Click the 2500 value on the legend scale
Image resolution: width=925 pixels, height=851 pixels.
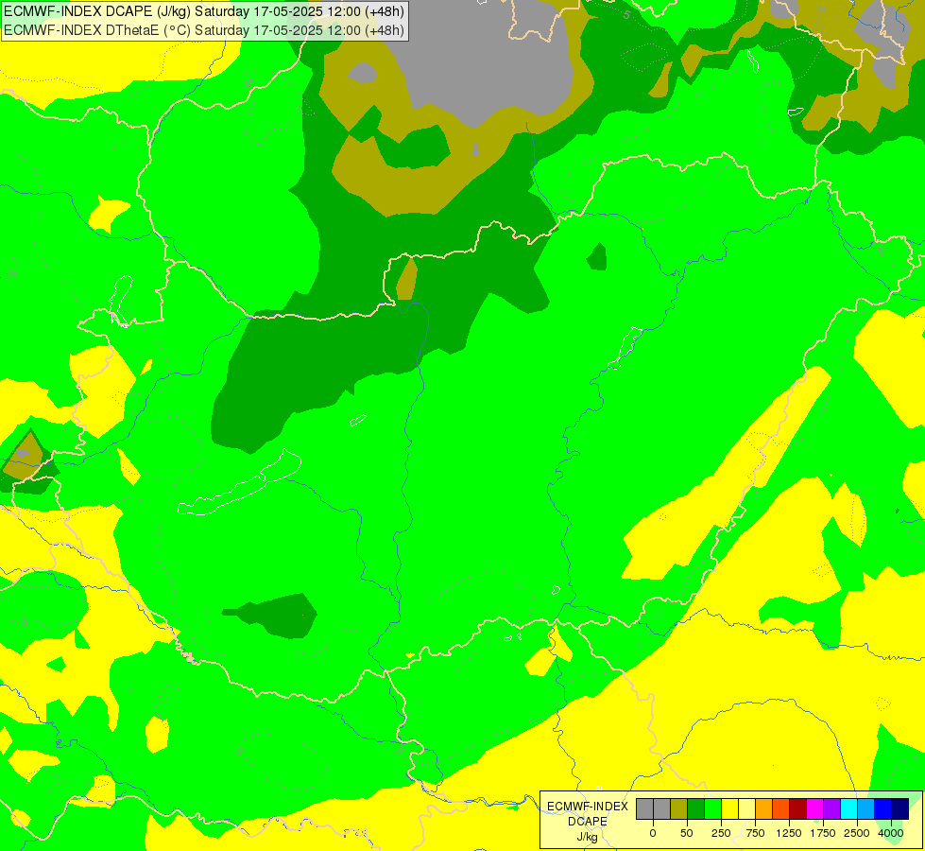[857, 833]
